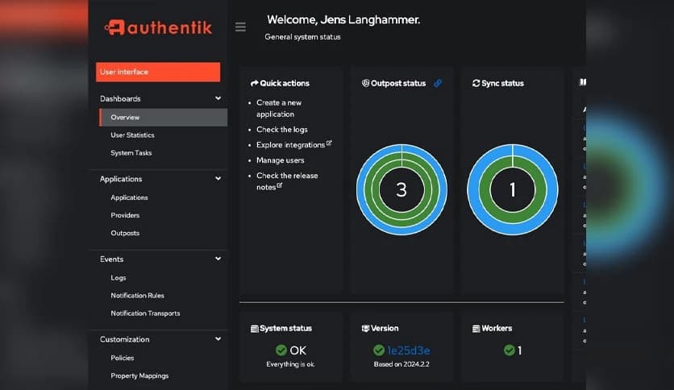Toggle the hamburger sidebar menu
This screenshot has height=390, width=674.
click(241, 27)
